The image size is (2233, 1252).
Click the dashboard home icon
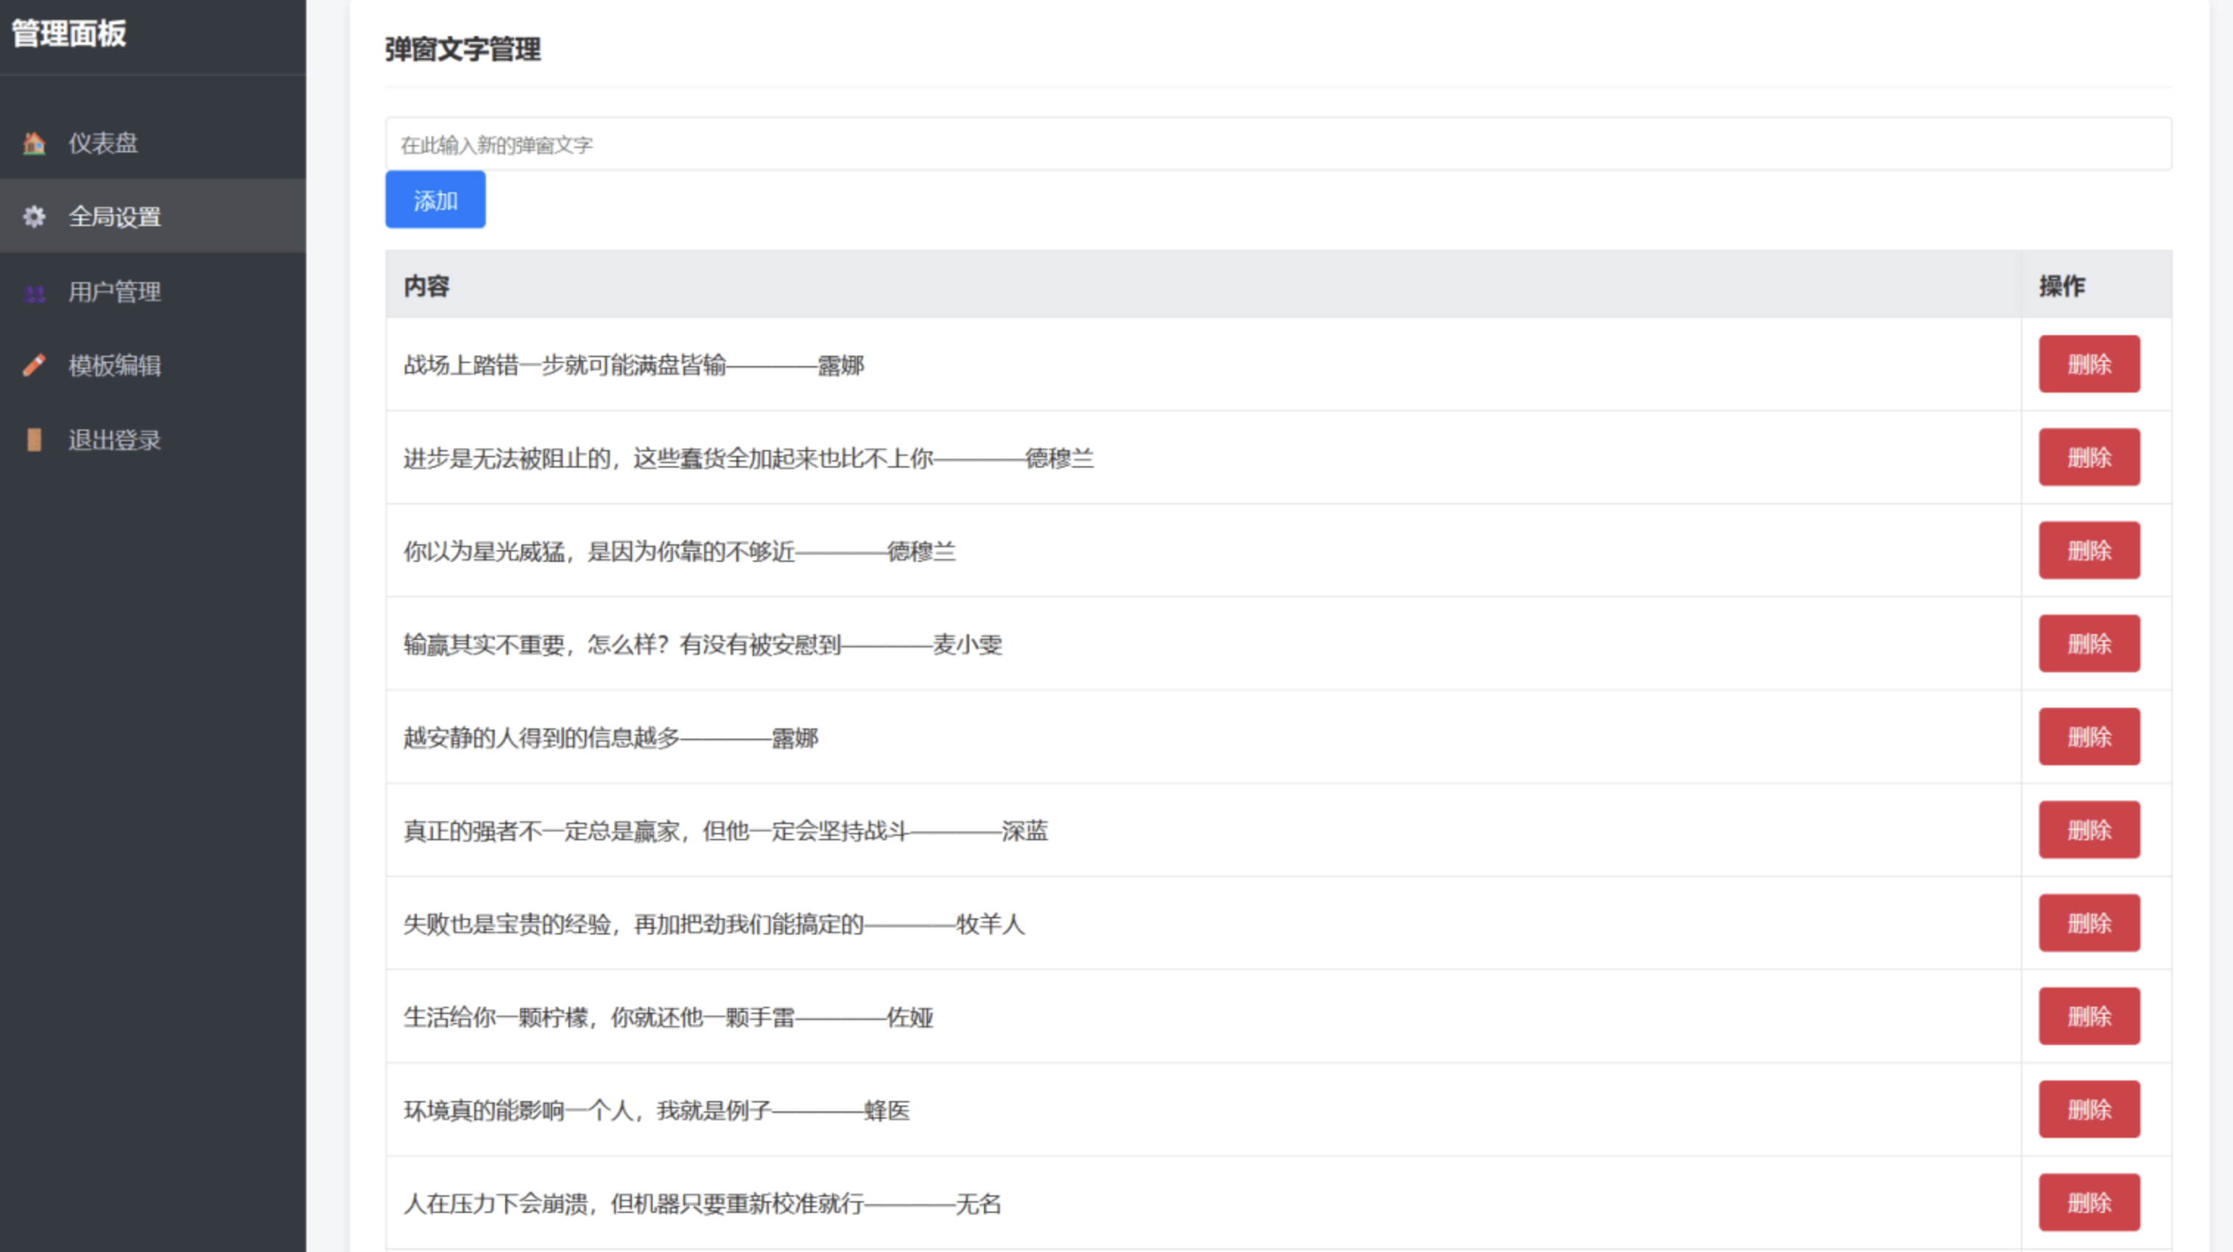click(33, 143)
